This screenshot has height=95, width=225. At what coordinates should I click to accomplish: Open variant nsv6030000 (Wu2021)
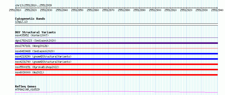pos(30,72)
